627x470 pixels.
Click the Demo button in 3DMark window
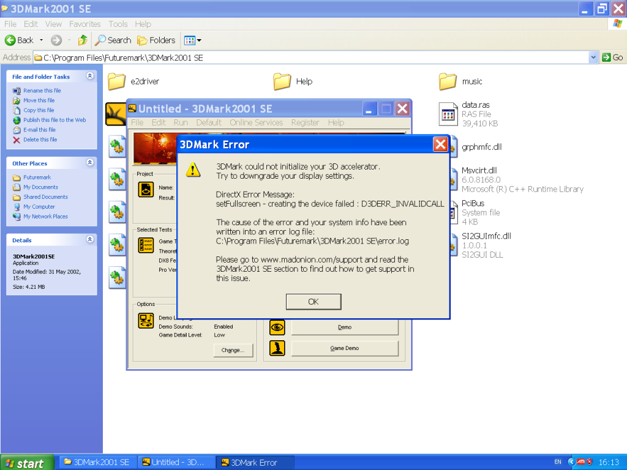(345, 327)
